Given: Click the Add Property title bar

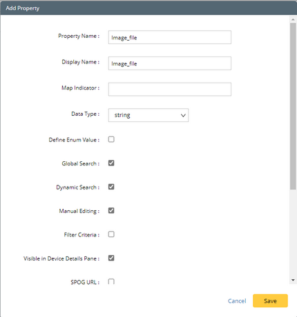Looking at the screenshot, I should coord(148,8).
